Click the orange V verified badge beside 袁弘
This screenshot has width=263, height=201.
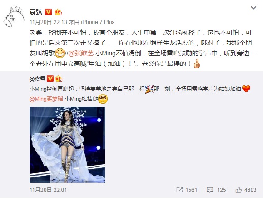(x=48, y=12)
